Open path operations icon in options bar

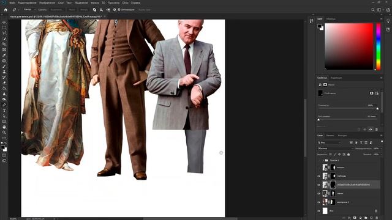[94, 10]
